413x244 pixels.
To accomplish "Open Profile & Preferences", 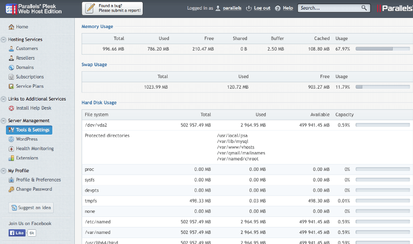I will pyautogui.click(x=39, y=180).
